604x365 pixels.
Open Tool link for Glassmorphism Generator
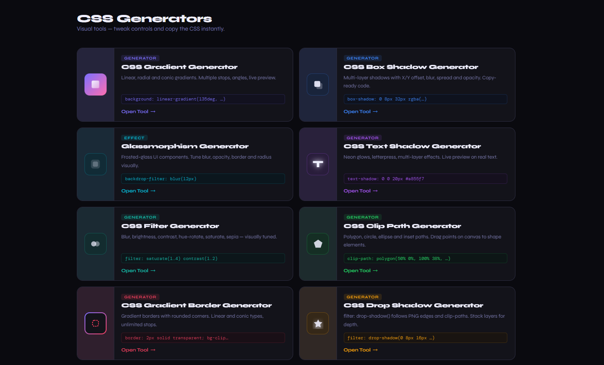(x=138, y=191)
